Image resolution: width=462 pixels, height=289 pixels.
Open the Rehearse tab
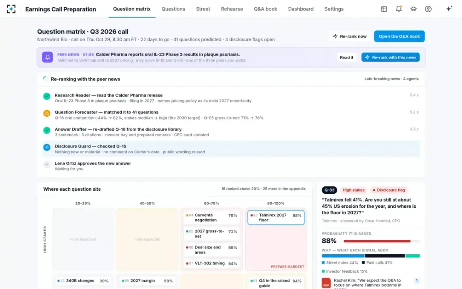pos(232,9)
